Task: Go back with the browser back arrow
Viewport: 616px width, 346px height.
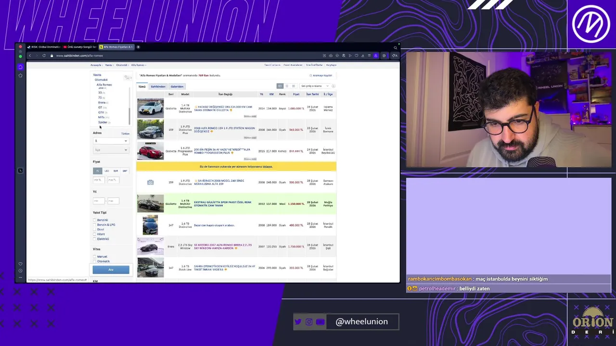Action: coord(30,55)
